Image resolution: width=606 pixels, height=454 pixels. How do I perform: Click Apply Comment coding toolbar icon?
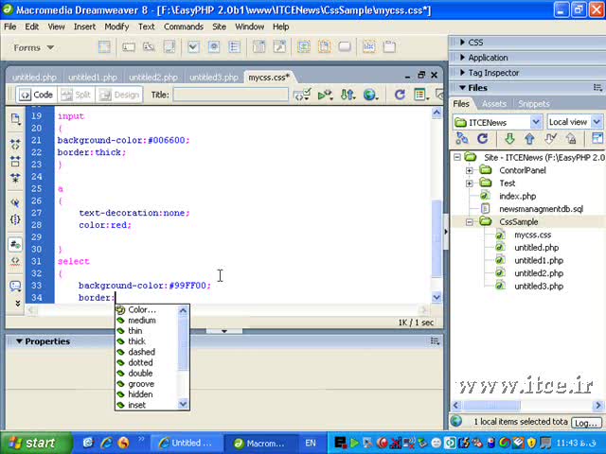click(15, 286)
